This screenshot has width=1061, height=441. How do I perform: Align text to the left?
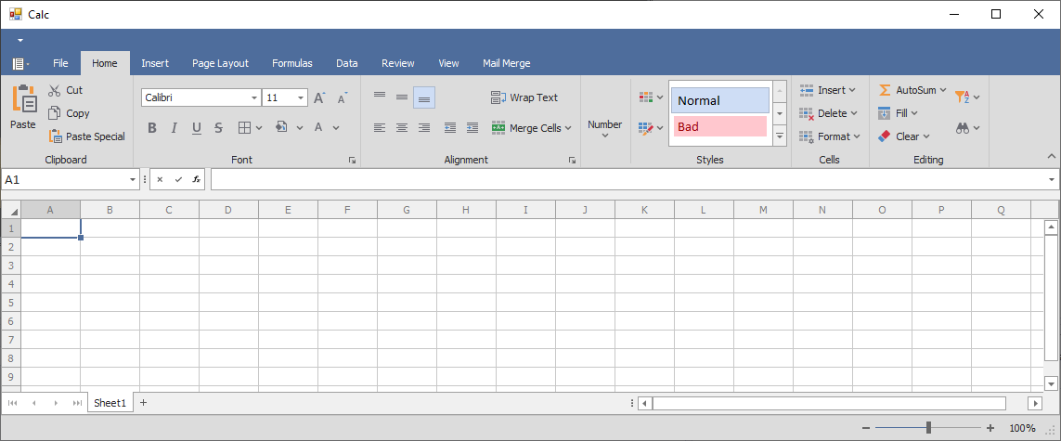coord(380,128)
